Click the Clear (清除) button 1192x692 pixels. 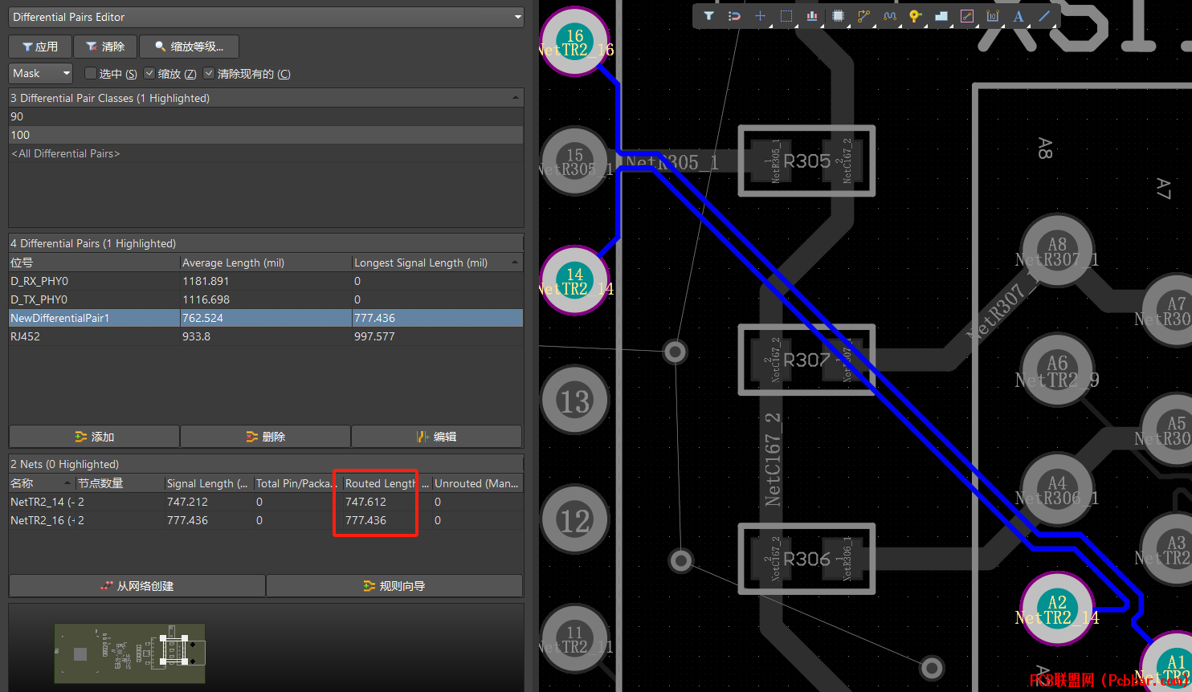105,47
